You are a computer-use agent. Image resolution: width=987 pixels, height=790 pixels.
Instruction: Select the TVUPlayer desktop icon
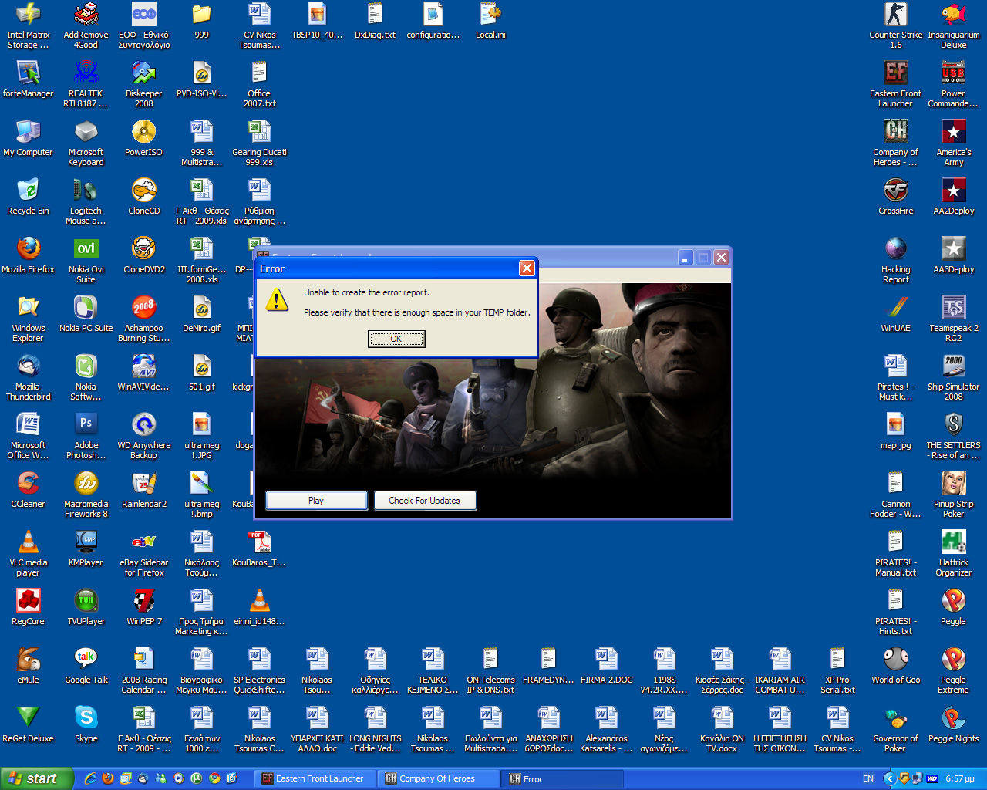[x=86, y=606]
